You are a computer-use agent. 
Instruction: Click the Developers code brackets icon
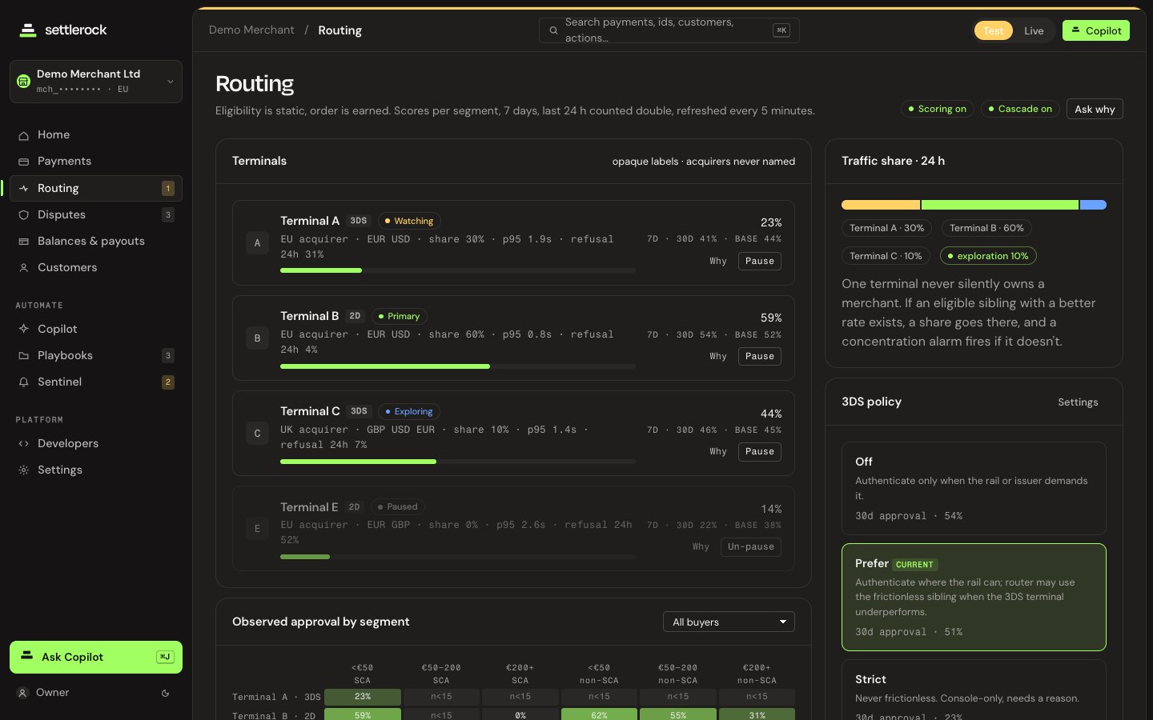click(24, 443)
